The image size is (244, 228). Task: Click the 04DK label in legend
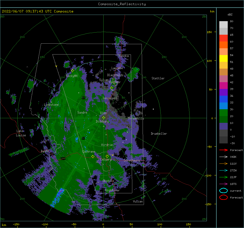click(233, 157)
